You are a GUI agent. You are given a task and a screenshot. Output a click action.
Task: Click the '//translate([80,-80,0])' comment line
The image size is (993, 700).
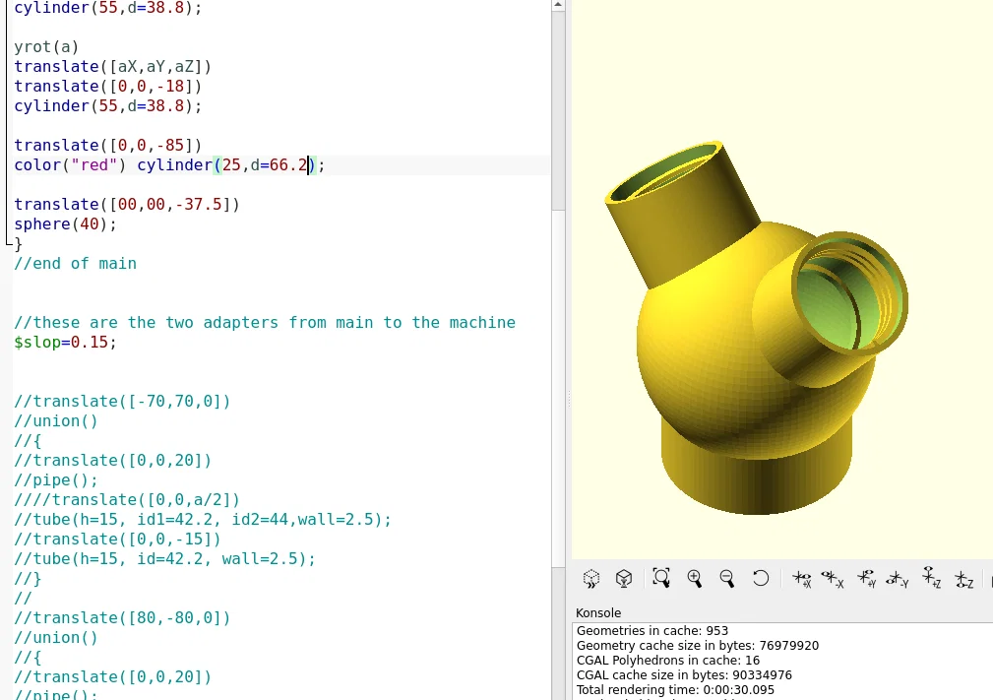pyautogui.click(x=122, y=617)
